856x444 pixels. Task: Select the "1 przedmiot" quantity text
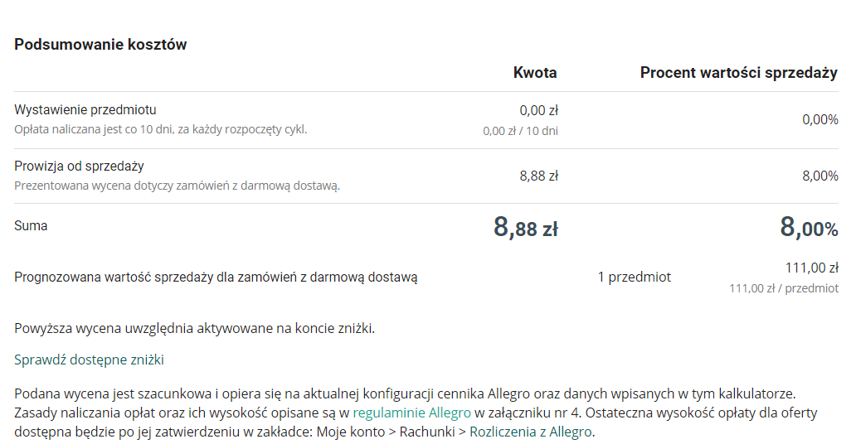pos(634,277)
